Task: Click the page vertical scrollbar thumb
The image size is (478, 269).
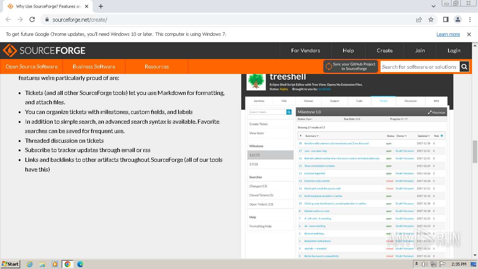Action: (475, 152)
